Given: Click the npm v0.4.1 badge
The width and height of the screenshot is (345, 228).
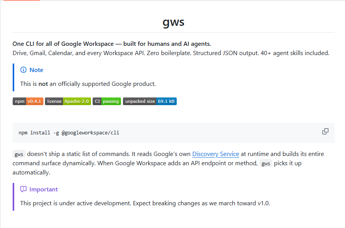Looking at the screenshot, I should pyautogui.click(x=28, y=101).
